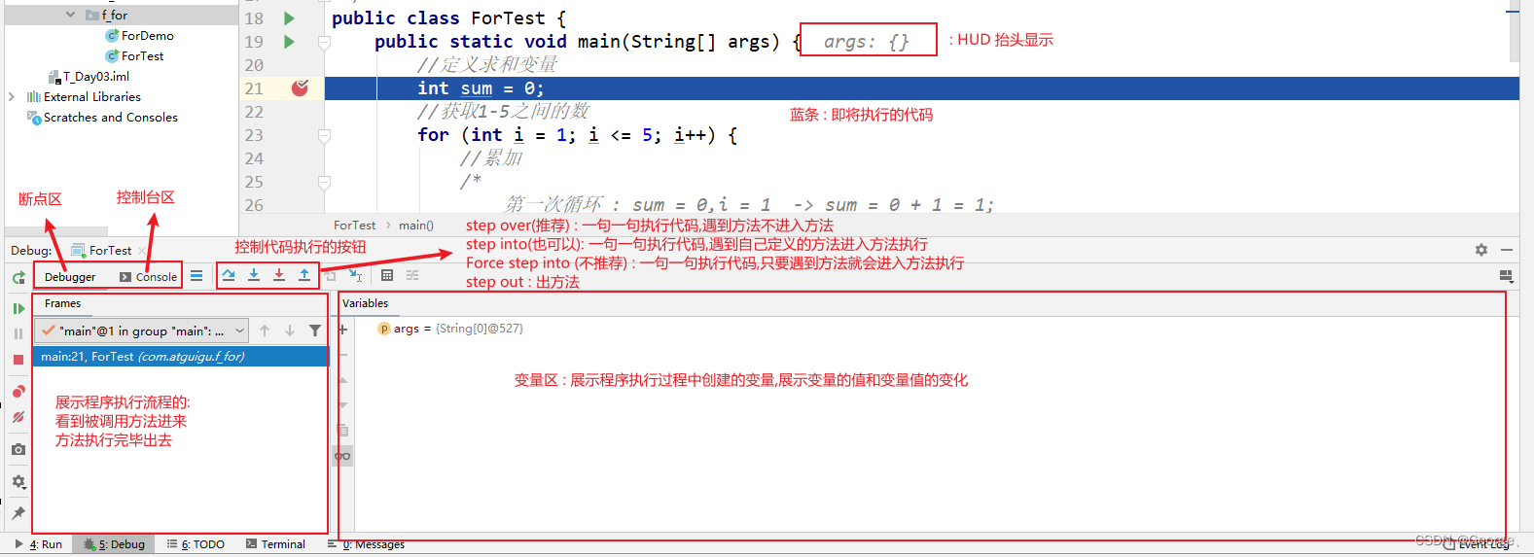Click the Trace Current Stream Chain icon

coord(412,275)
